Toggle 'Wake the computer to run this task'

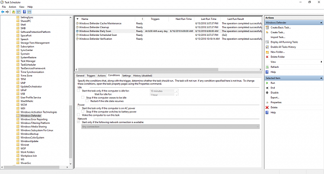[79, 115]
